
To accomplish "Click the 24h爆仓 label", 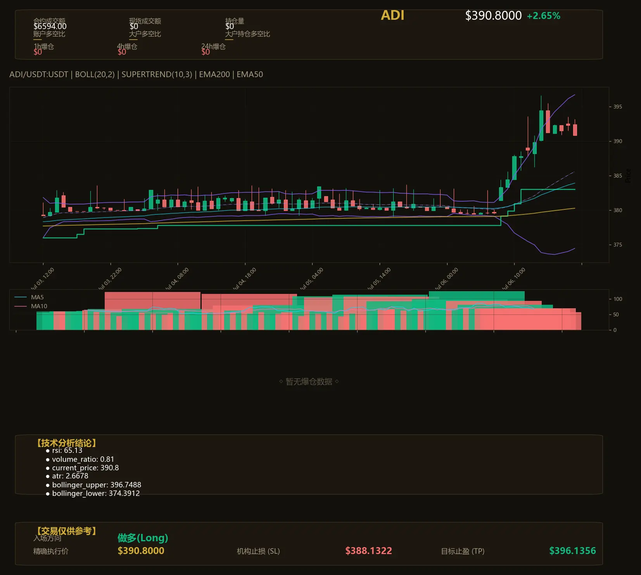I will tap(213, 47).
